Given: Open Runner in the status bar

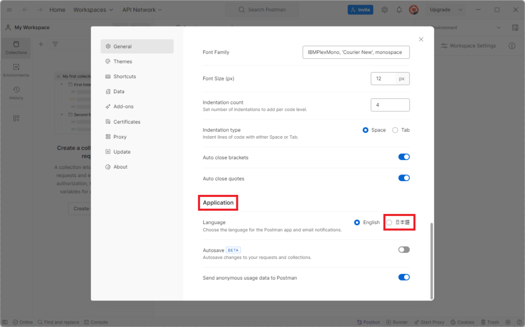Looking at the screenshot, I should coord(397,322).
